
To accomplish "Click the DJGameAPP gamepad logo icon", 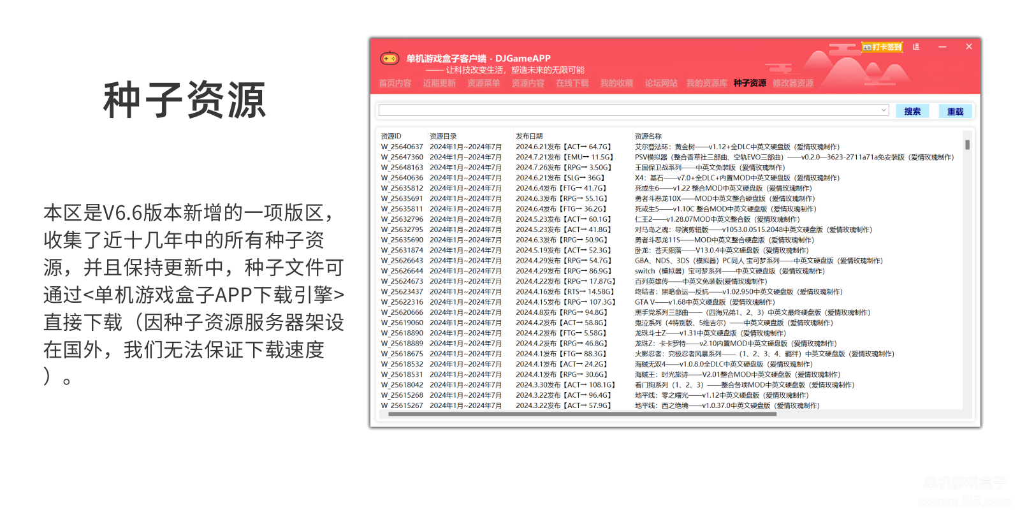I will tap(390, 59).
